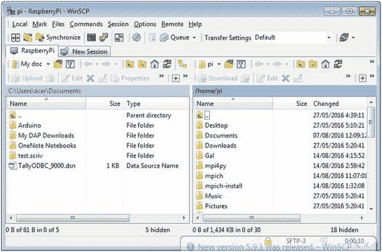Click the remote panel vertical scrollbar thumb

pos(371,122)
